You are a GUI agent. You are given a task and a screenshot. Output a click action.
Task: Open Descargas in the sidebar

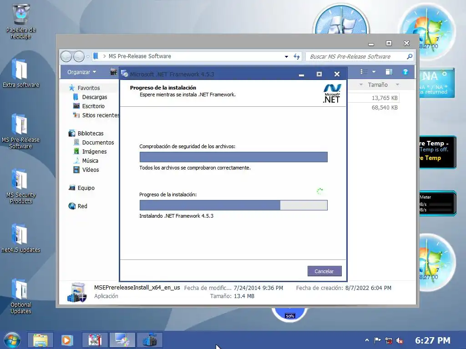tap(95, 97)
